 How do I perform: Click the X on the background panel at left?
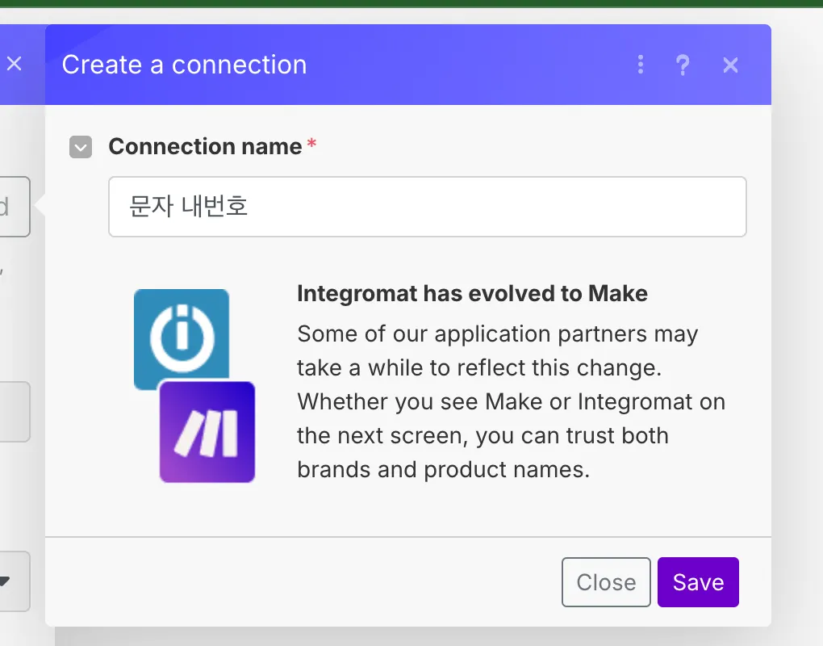(15, 64)
